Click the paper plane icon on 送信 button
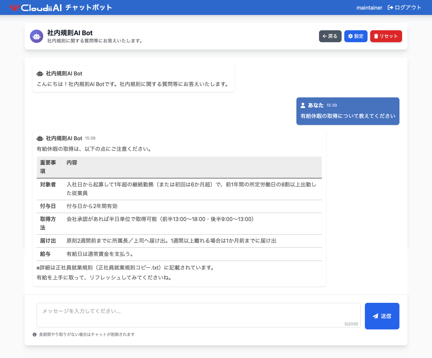This screenshot has width=432, height=358. (x=376, y=316)
